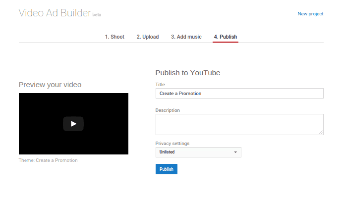This screenshot has width=341, height=200.
Task: Open the Privacy settings dropdown
Action: pos(198,152)
